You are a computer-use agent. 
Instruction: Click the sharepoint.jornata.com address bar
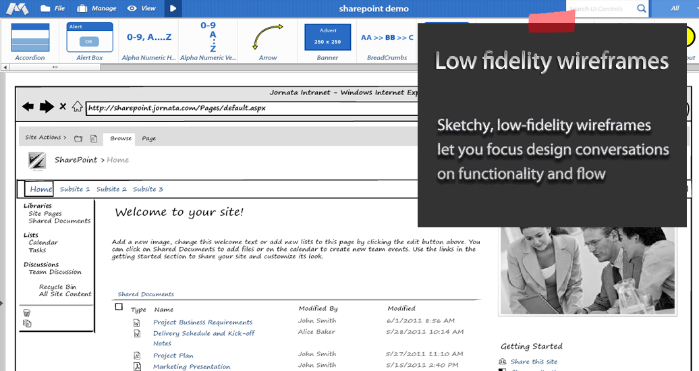(252, 108)
